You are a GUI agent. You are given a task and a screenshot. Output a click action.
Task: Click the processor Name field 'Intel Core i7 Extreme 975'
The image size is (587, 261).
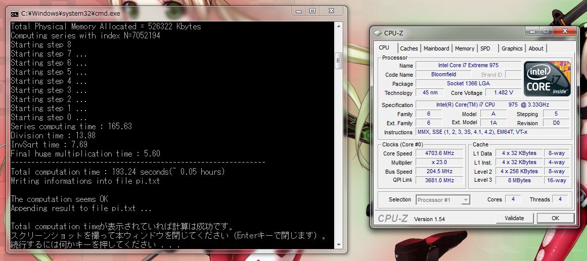(x=468, y=66)
